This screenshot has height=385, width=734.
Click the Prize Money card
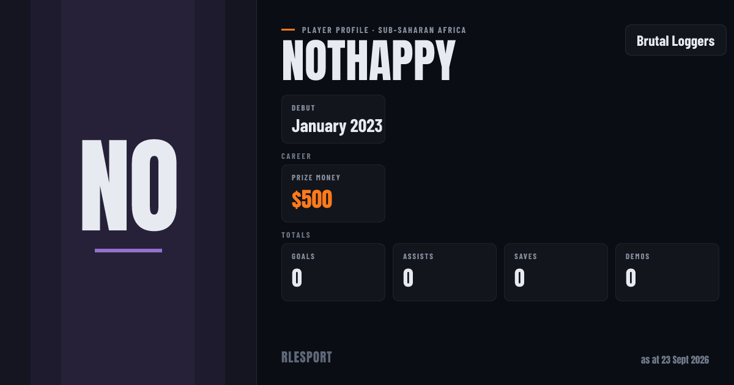(333, 193)
